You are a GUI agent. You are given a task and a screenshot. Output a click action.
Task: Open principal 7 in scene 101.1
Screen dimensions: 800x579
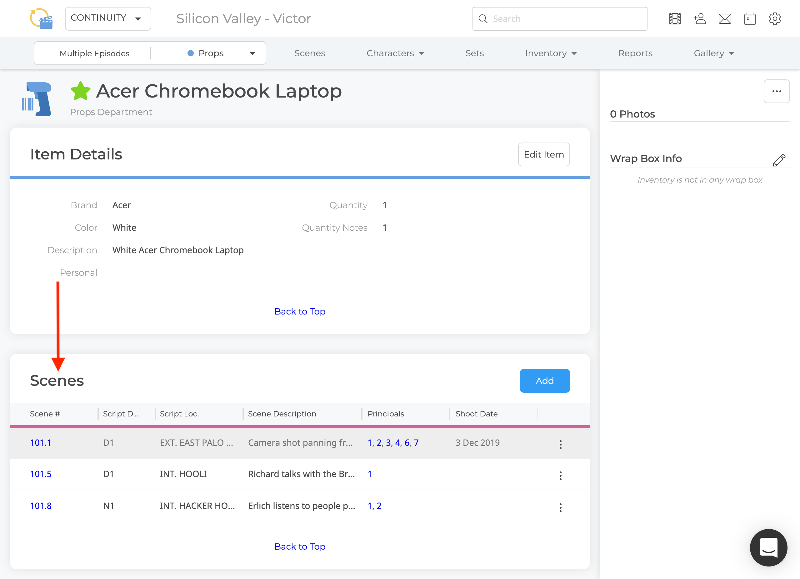pyautogui.click(x=416, y=443)
